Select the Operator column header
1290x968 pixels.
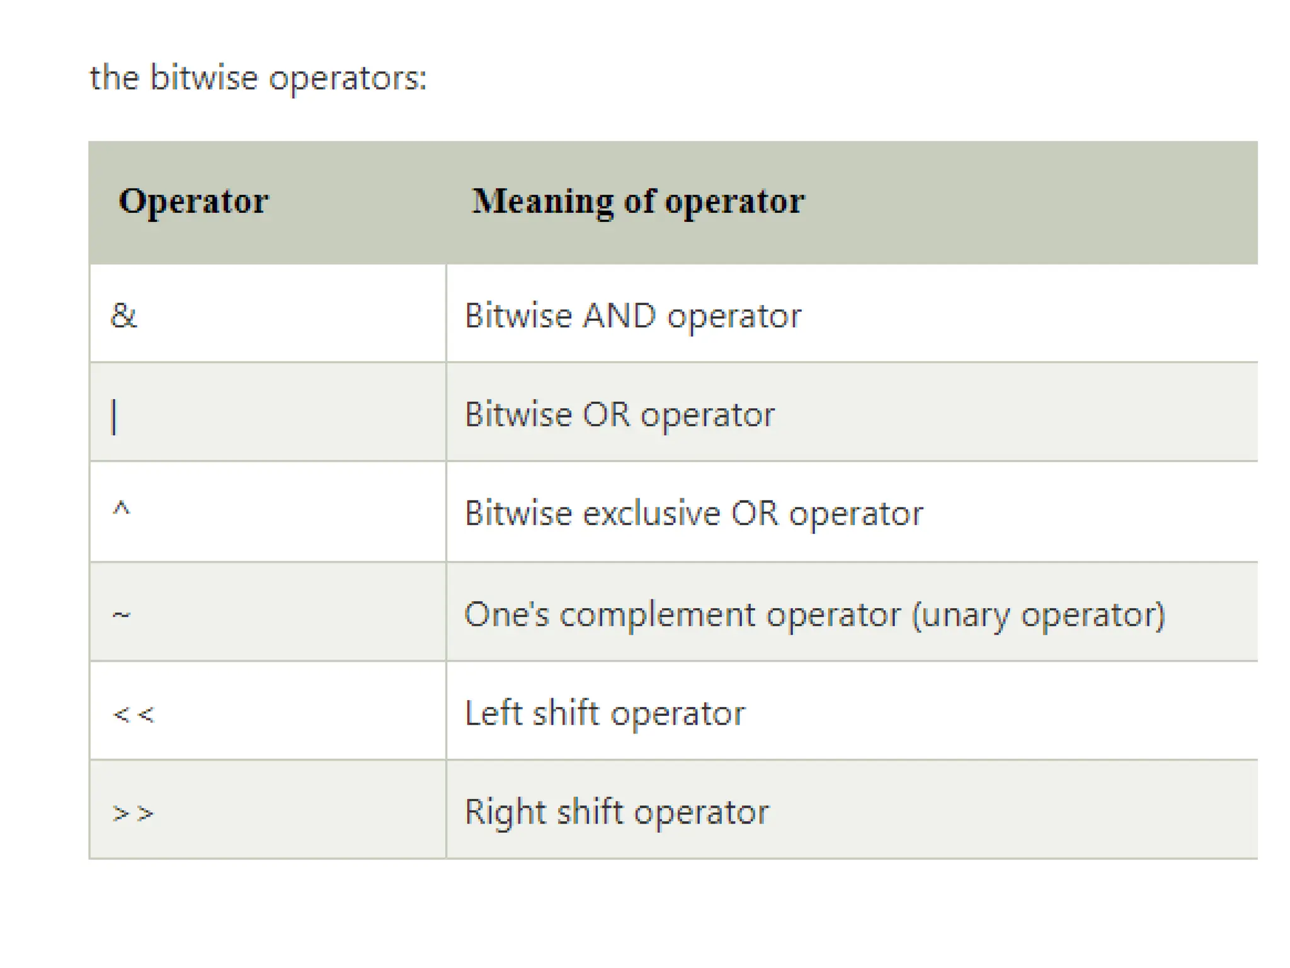[x=193, y=202]
